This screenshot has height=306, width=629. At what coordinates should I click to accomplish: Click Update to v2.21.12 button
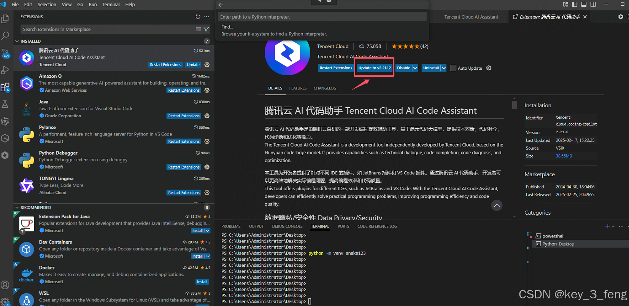click(x=374, y=68)
